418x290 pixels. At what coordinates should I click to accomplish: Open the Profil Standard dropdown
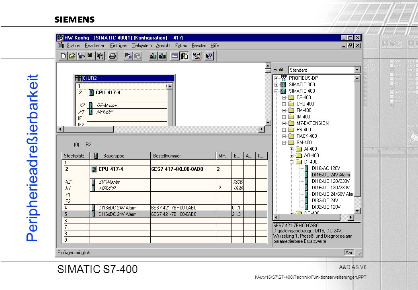coord(357,70)
